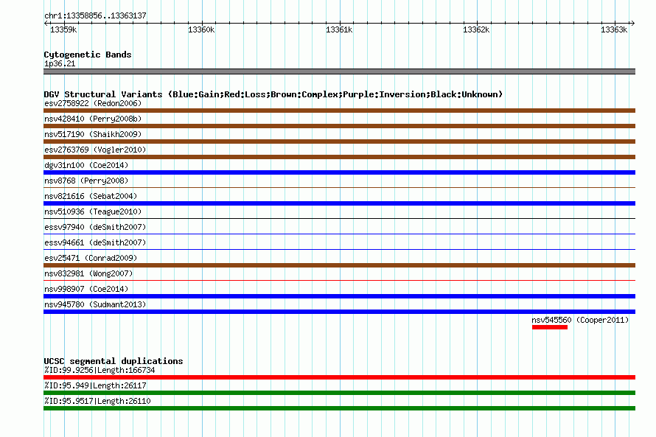Click the 13361k ruler label

[339, 29]
